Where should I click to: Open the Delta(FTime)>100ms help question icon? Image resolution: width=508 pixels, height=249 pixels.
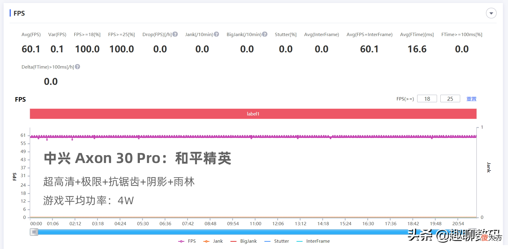coord(78,67)
